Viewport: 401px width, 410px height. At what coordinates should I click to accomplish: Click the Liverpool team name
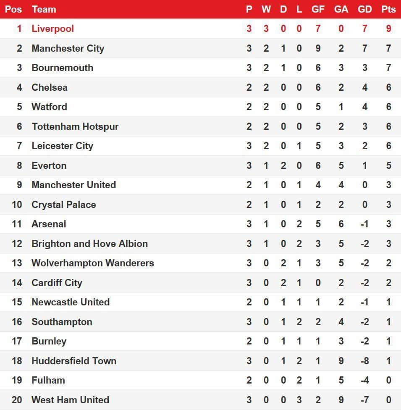point(52,29)
